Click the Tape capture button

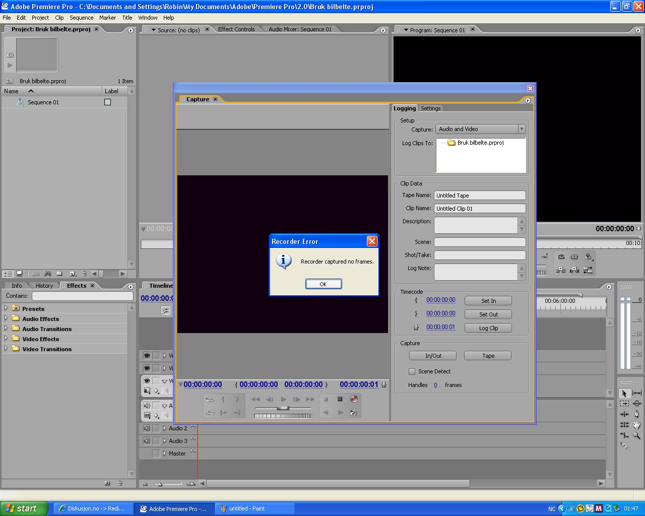click(x=488, y=356)
